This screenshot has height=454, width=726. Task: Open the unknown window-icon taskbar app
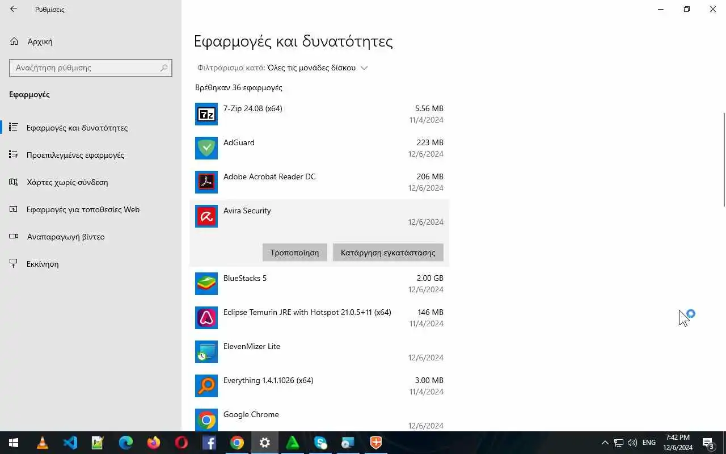348,443
